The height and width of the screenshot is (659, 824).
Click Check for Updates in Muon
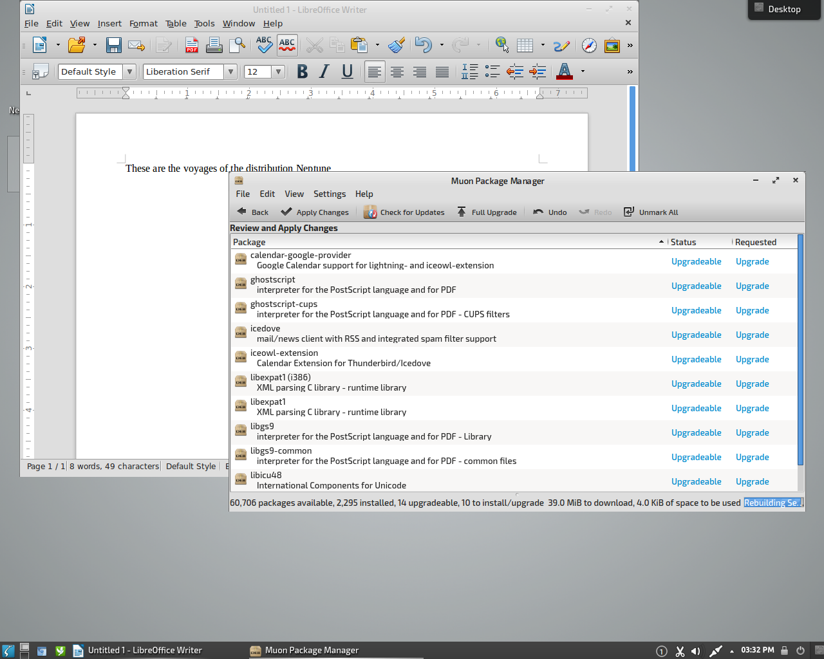[x=404, y=212]
